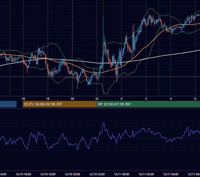Viewport: 200px width, 177px height.
Task: Click the "12/10 20:00" date label
Action: click(72, 174)
